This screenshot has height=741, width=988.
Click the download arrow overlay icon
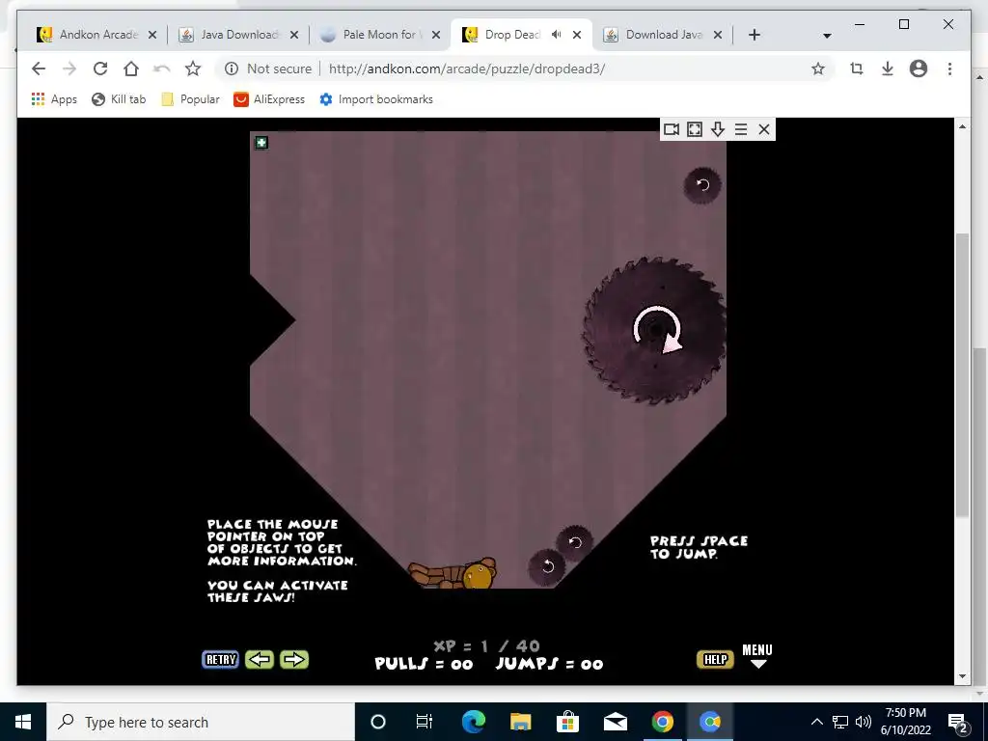coord(718,129)
